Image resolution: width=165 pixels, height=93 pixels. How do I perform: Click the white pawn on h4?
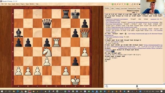click(x=85, y=52)
